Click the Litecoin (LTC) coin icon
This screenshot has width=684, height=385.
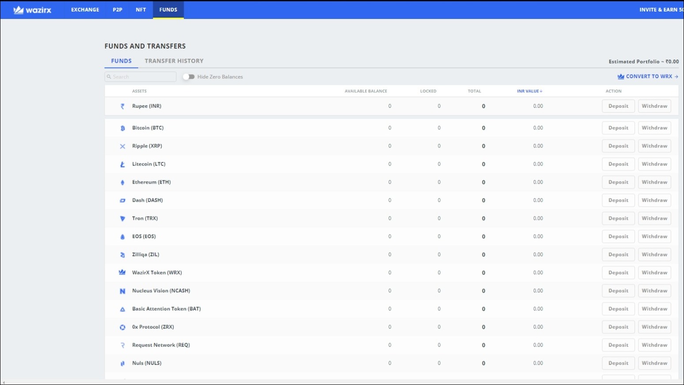click(123, 164)
